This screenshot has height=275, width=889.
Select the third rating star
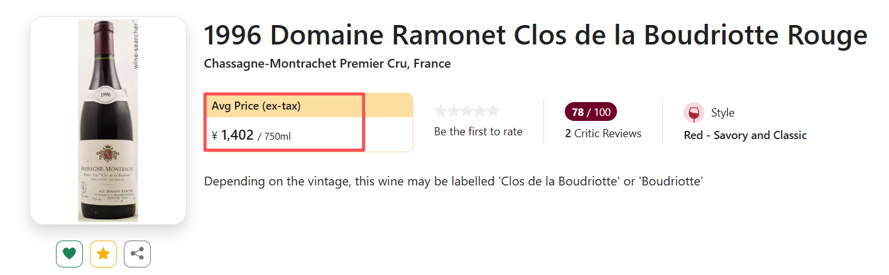[467, 112]
